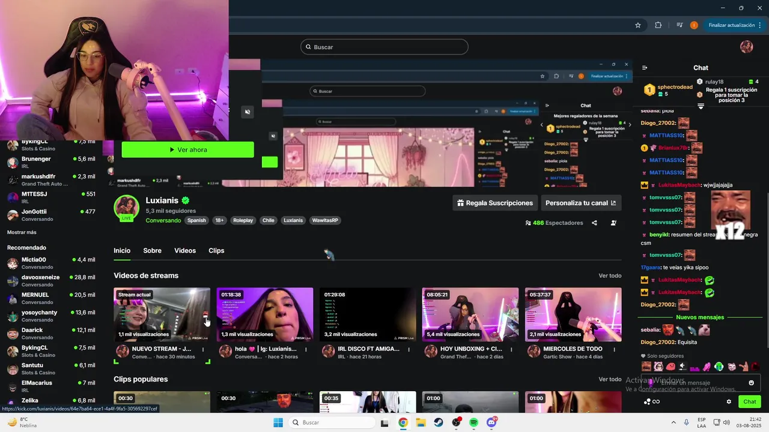Open Ver todo for Clips populares
Image resolution: width=769 pixels, height=432 pixels.
point(610,379)
